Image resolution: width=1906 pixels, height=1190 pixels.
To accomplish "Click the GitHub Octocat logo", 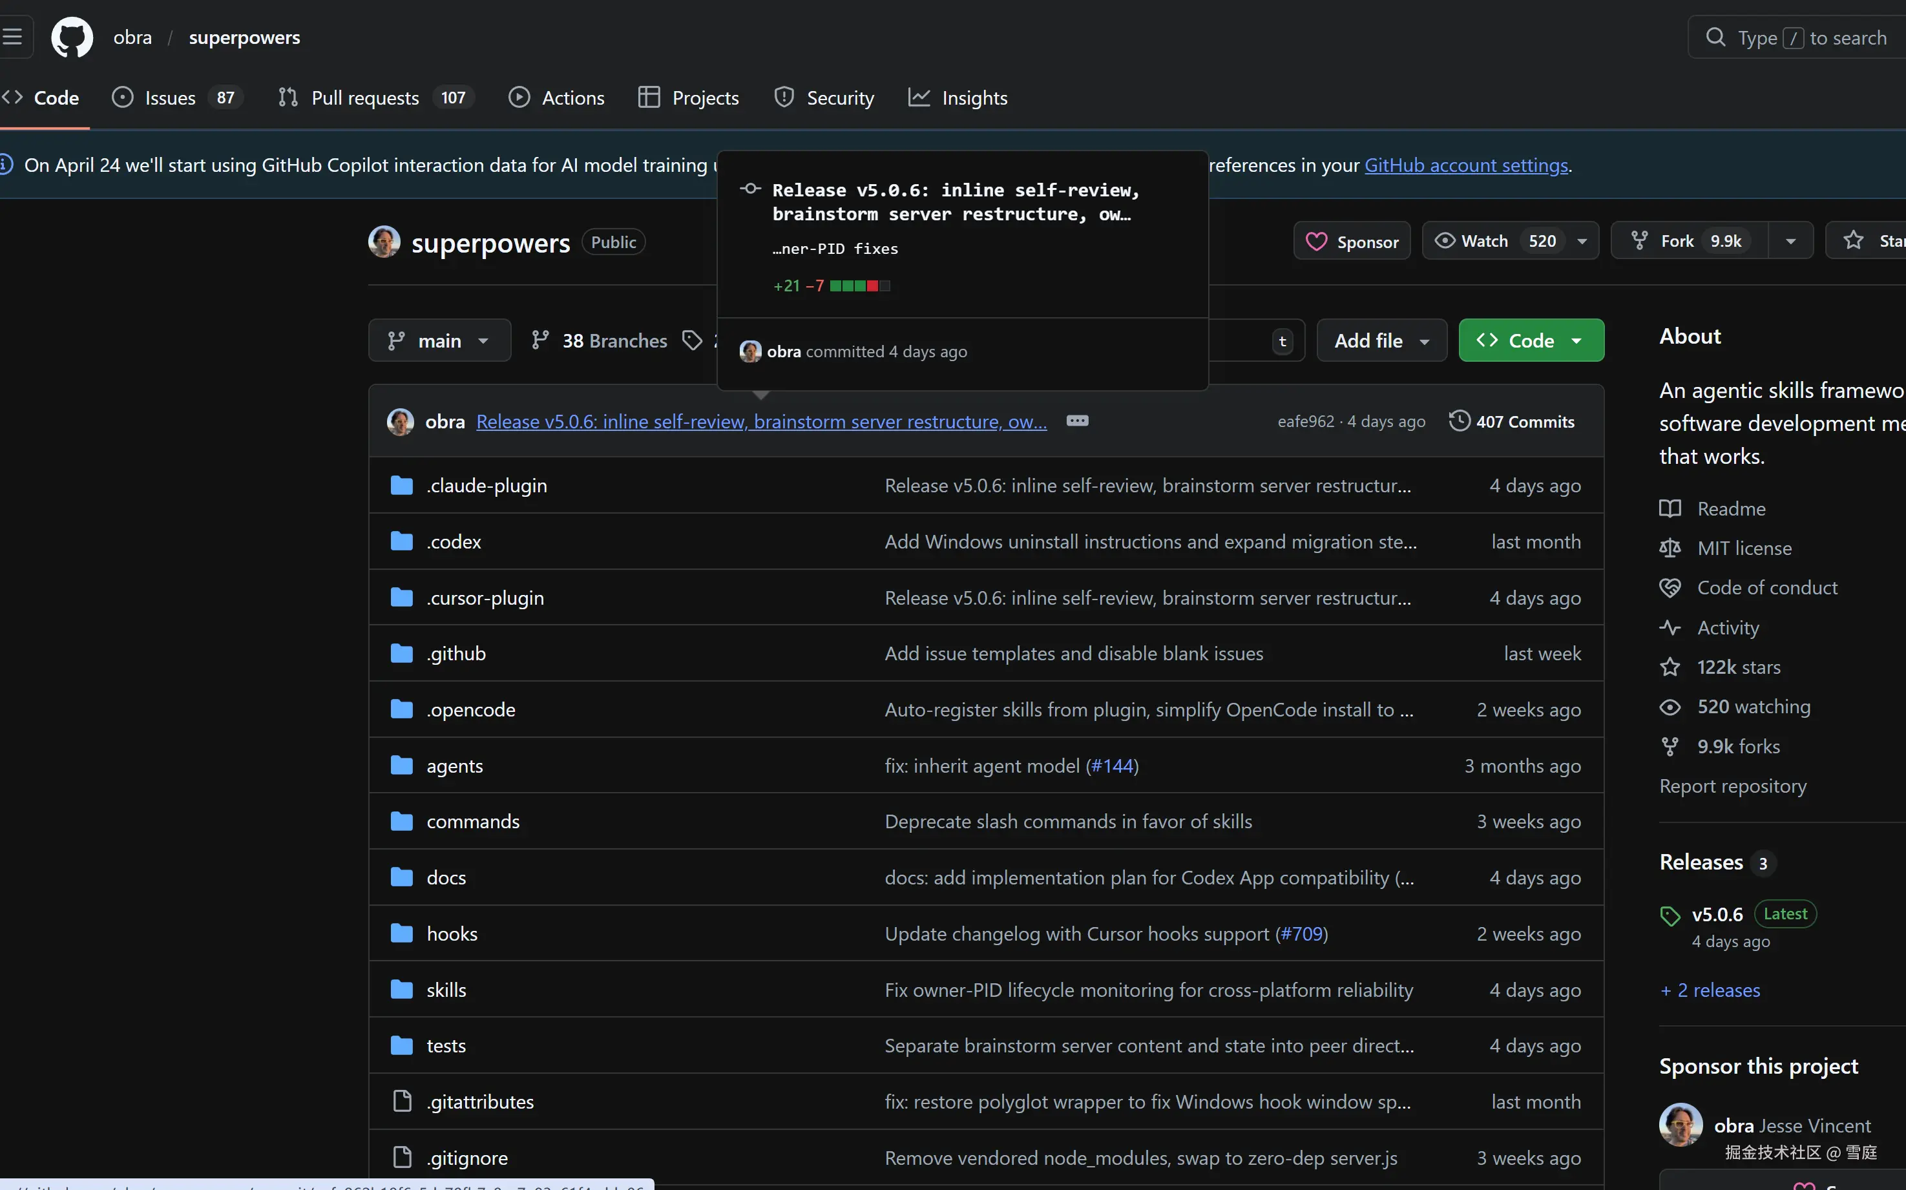I will coord(72,37).
